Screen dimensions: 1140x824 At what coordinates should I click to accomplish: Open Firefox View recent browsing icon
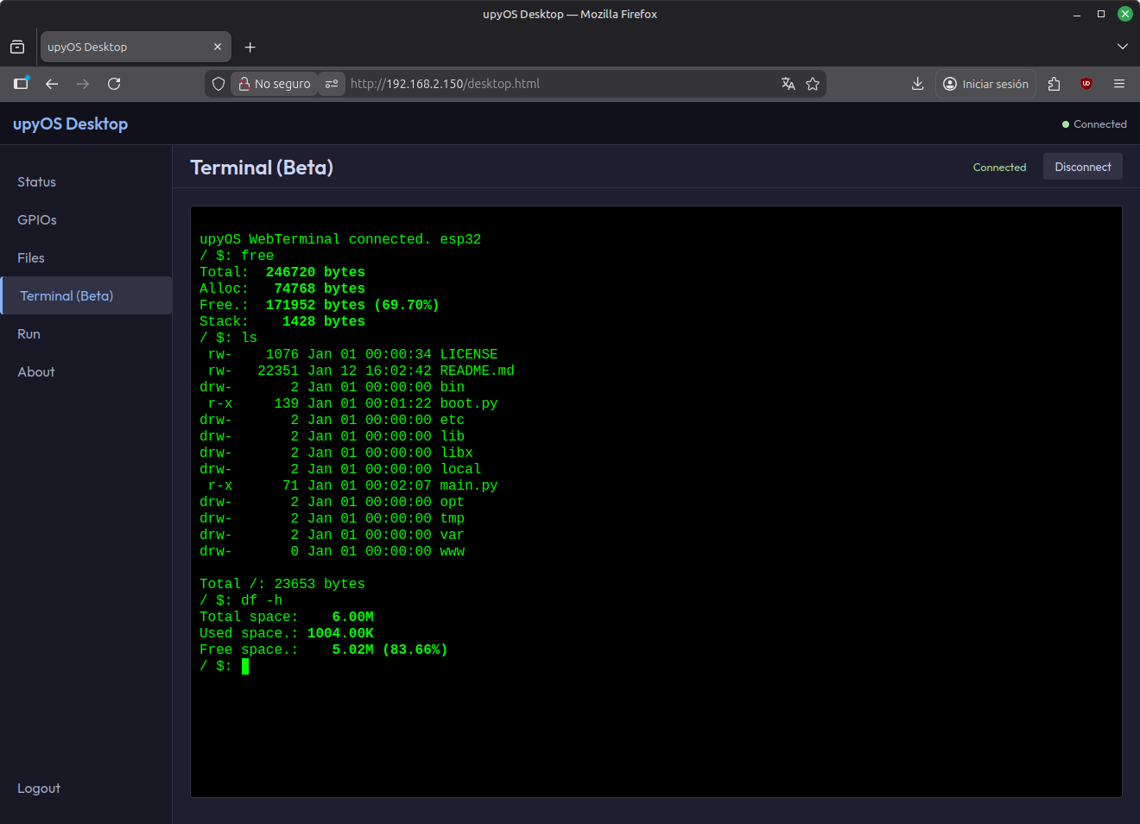[17, 47]
